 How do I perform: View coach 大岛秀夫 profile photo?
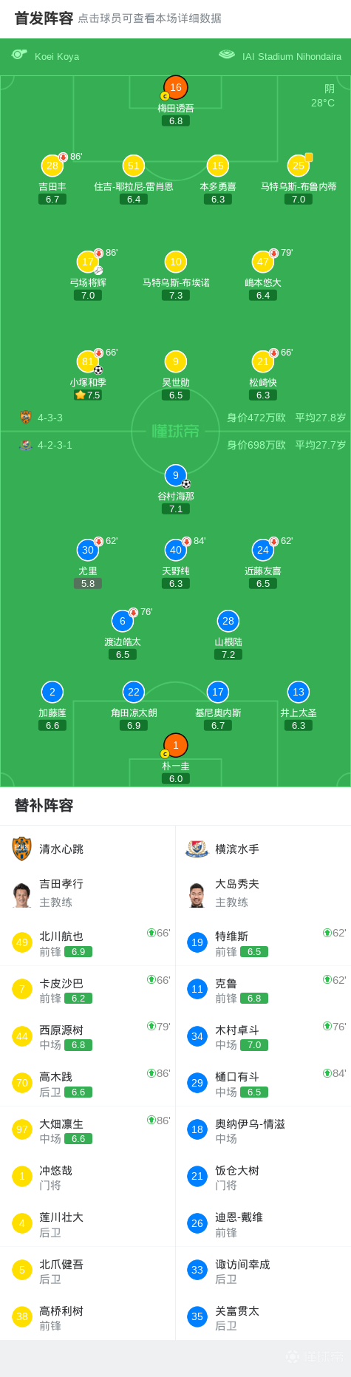point(197,894)
